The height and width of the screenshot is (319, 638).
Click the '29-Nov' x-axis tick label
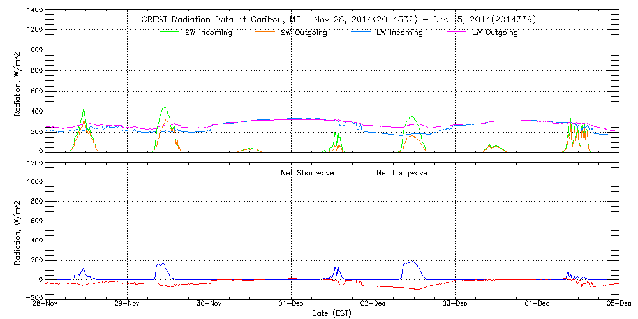click(x=127, y=304)
